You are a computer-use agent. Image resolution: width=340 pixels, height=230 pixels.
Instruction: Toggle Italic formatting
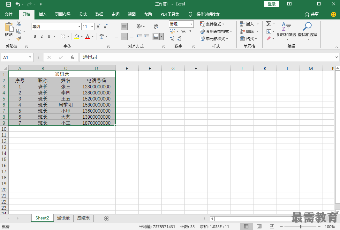42,36
